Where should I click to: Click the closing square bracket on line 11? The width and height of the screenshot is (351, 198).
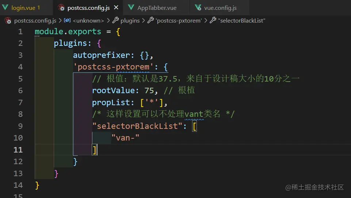click(x=95, y=150)
